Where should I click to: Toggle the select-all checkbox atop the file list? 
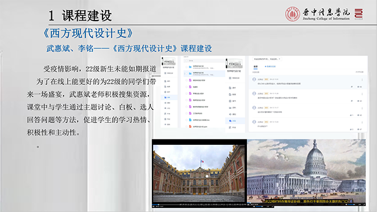tap(186, 61)
